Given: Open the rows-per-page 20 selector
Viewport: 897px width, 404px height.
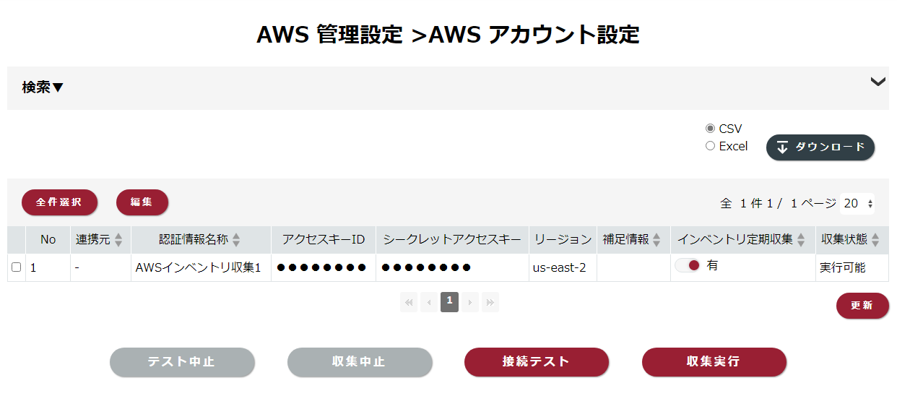Looking at the screenshot, I should pyautogui.click(x=858, y=204).
